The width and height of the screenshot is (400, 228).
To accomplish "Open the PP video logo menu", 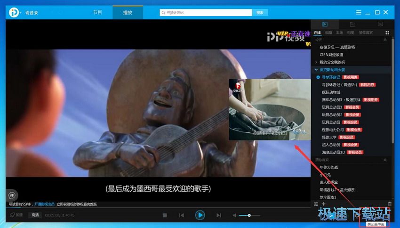I will [x=14, y=12].
